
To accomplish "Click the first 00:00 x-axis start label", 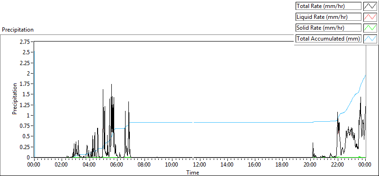I will 34,165.
